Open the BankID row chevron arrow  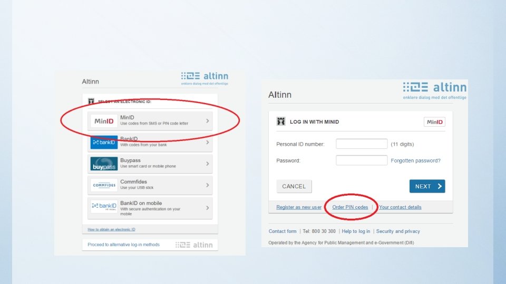[x=208, y=143]
